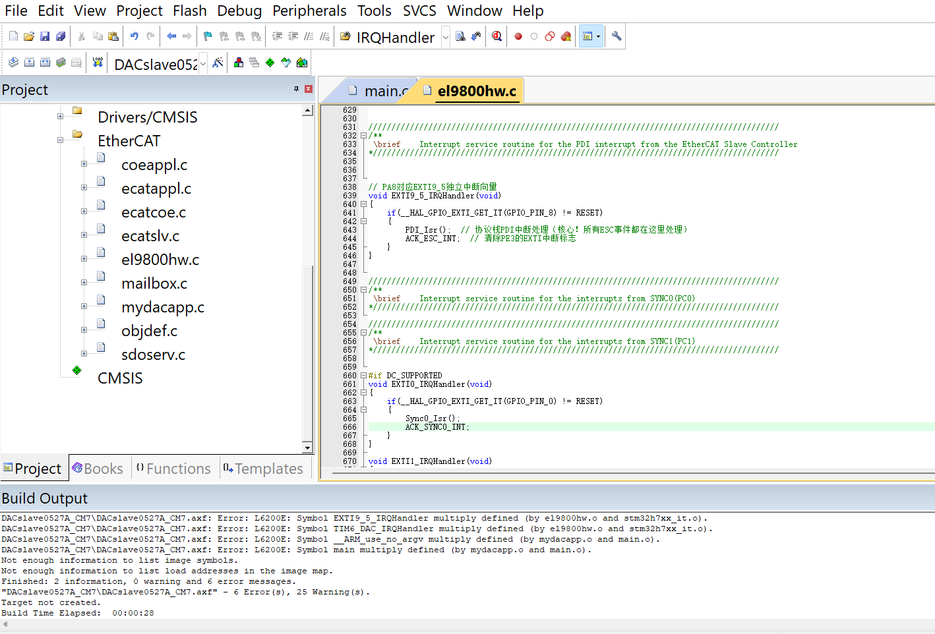Screen dimensions: 935x634
Task: Click the Batch Build layers icon
Action: tap(61, 63)
